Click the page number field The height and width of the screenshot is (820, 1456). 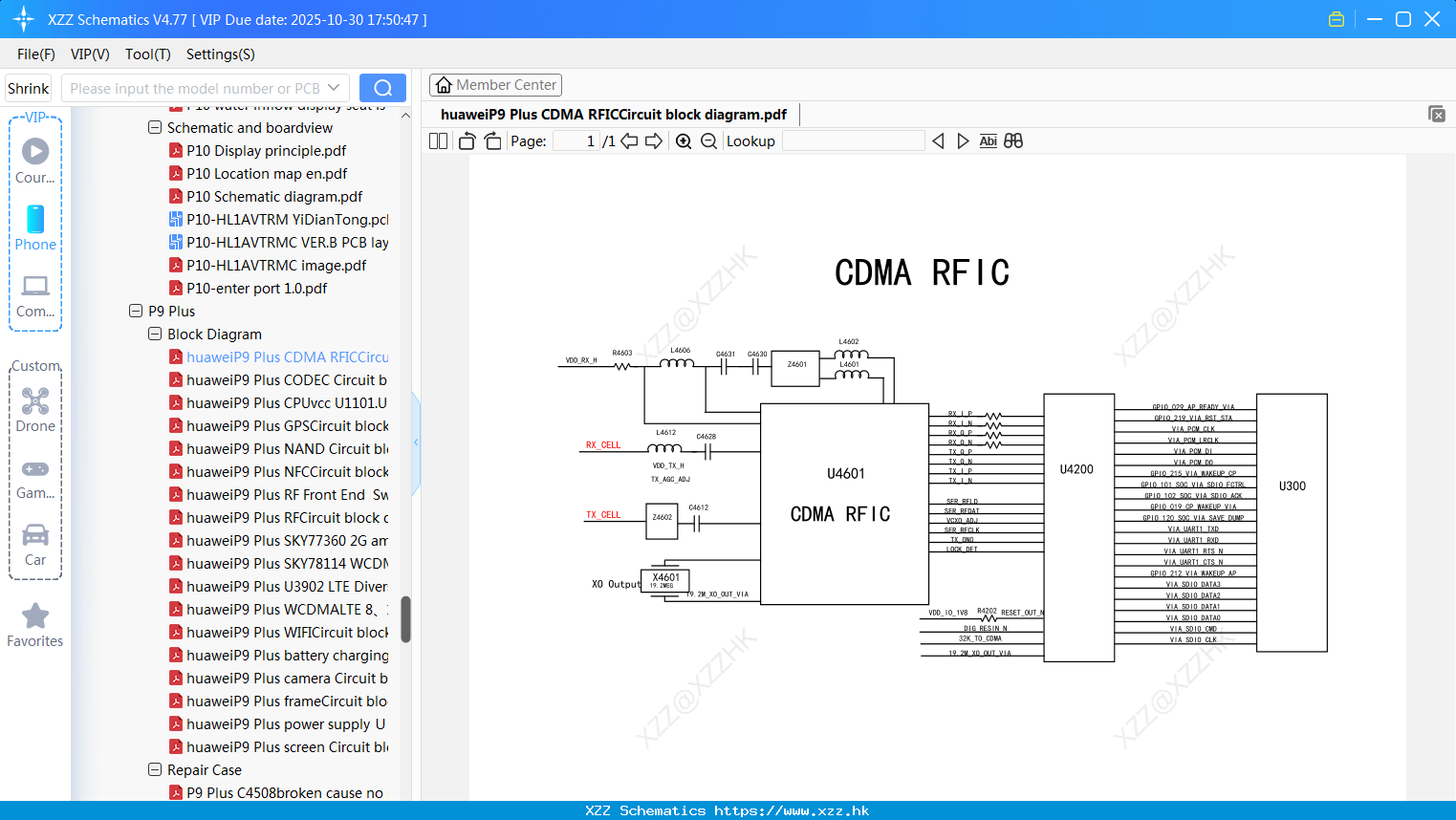coord(576,141)
